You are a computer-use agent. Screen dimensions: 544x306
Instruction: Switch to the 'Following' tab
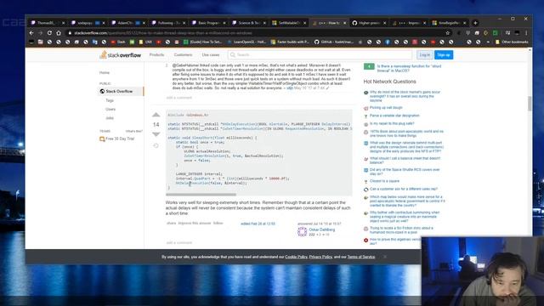tap(168, 23)
